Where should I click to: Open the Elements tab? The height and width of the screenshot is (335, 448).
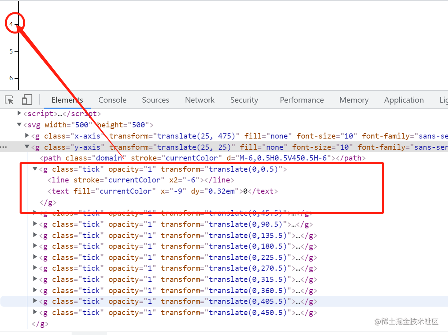(x=67, y=100)
